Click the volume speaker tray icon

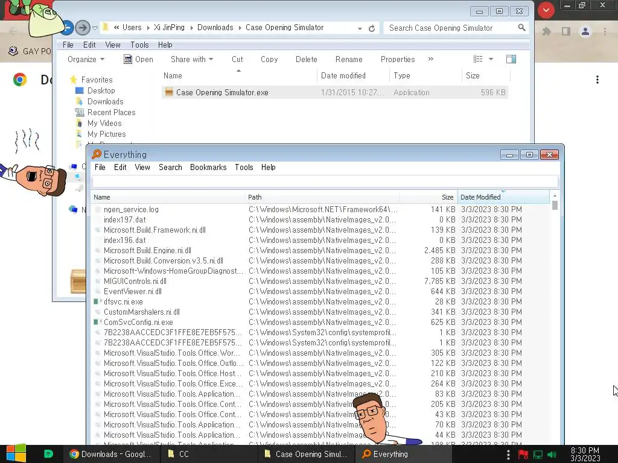coord(552,455)
